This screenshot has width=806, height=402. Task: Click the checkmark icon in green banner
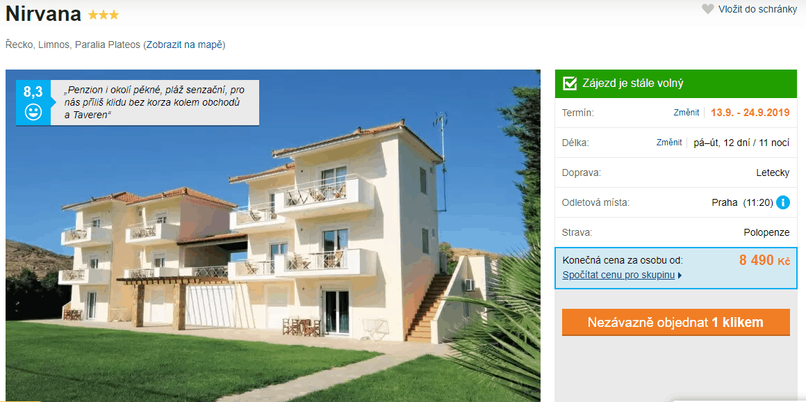(570, 83)
